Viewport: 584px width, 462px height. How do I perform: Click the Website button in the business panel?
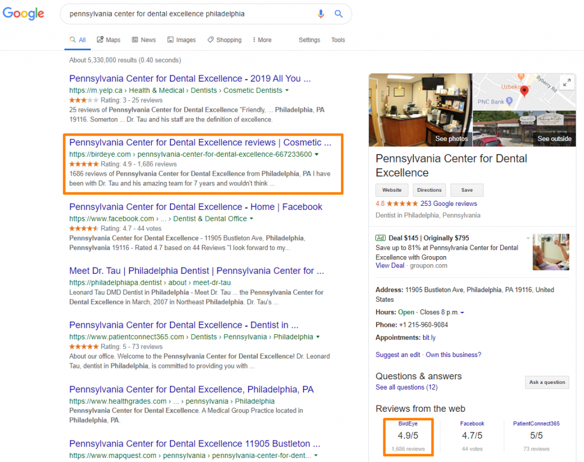[x=391, y=190]
